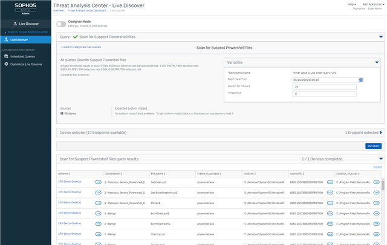
Task: Open Location_of_script actions in Subtotals.ps1 row
Action: click(376, 182)
